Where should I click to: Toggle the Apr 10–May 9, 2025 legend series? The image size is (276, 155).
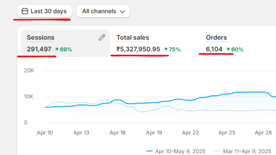point(176,151)
